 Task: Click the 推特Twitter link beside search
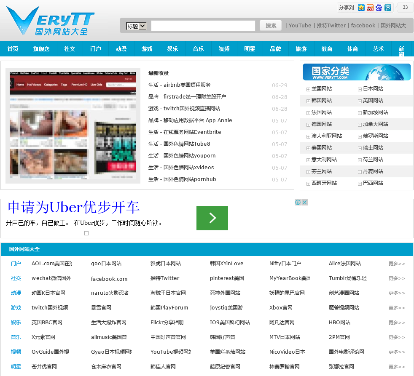(331, 26)
